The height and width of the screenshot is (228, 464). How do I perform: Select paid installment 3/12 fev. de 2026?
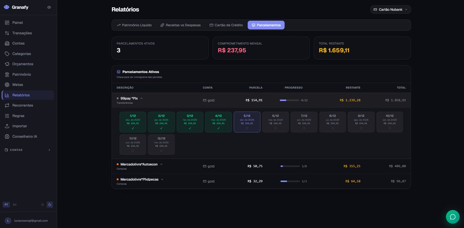click(190, 122)
